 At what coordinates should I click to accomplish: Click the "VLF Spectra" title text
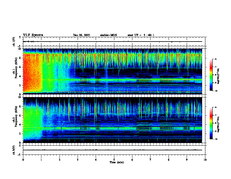click(33, 35)
